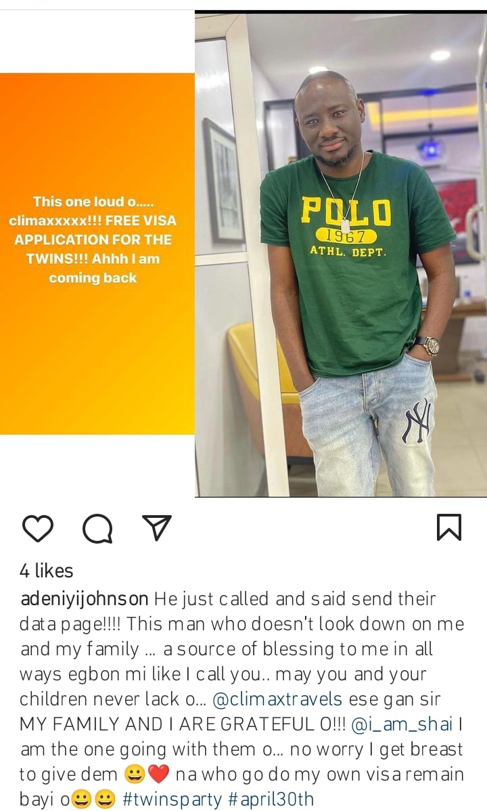487x811 pixels.
Task: Tap the orange story text panel
Action: [x=97, y=253]
